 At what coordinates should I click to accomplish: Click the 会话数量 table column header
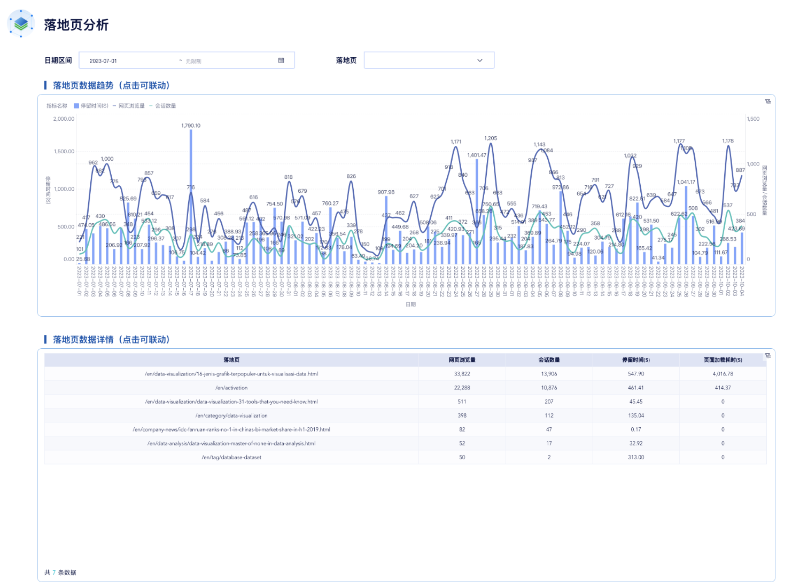[x=549, y=360]
